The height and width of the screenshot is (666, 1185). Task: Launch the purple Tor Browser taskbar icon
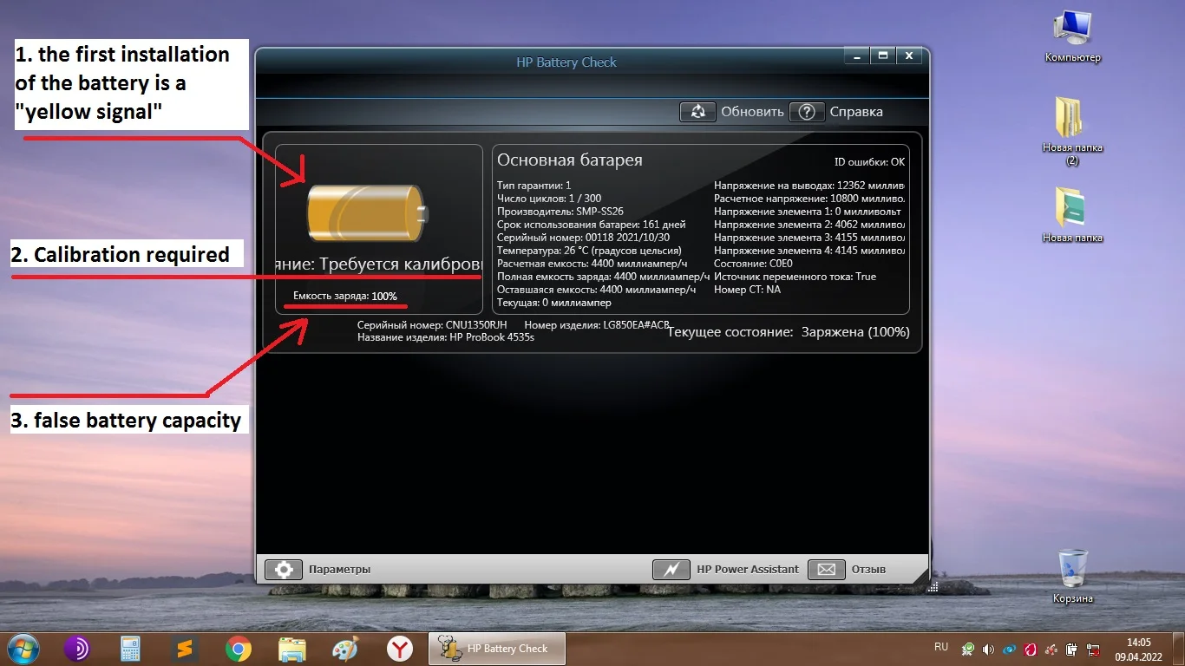click(x=77, y=648)
